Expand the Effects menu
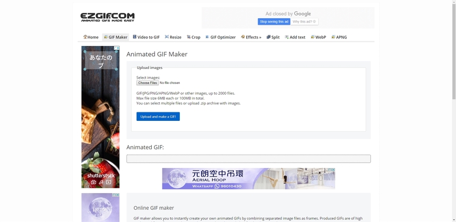The image size is (456, 222). pos(251,37)
